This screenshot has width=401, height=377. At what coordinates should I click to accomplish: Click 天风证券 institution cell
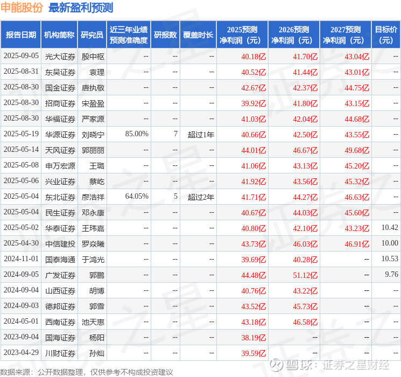60,150
